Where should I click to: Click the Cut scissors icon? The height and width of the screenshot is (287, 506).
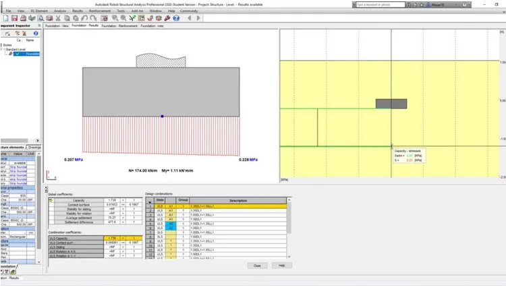click(58, 18)
